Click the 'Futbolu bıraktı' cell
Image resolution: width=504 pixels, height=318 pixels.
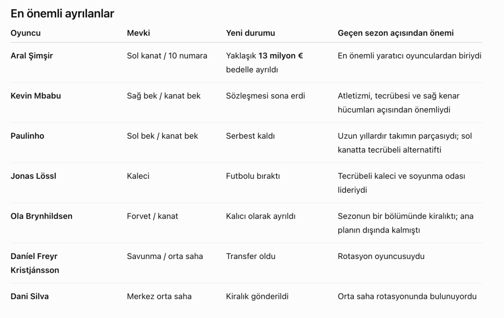point(252,176)
